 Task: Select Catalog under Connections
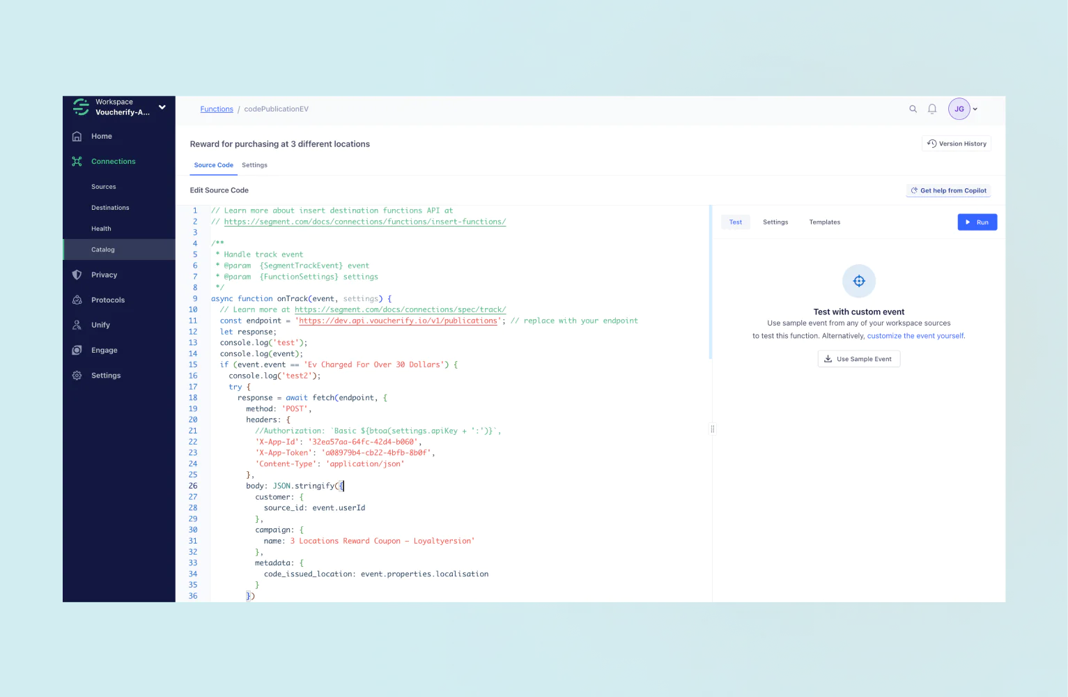[x=102, y=249]
